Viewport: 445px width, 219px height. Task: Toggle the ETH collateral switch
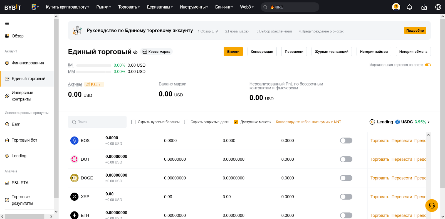tap(346, 215)
